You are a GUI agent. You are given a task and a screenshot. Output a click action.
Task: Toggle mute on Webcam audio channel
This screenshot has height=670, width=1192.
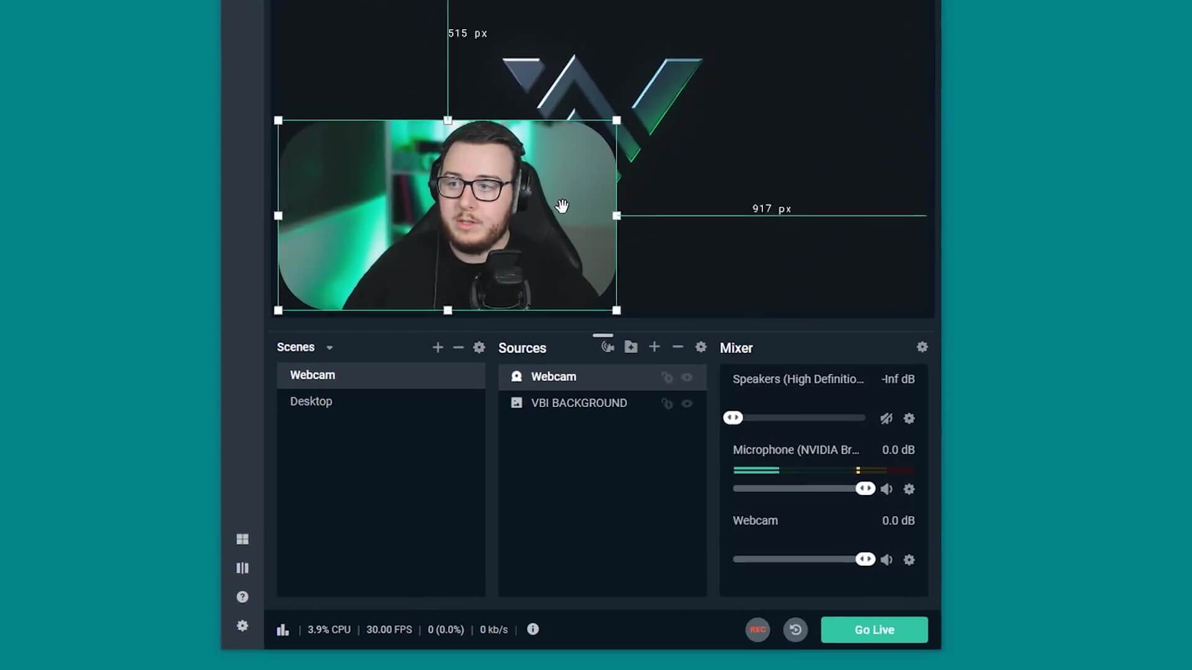tap(887, 560)
